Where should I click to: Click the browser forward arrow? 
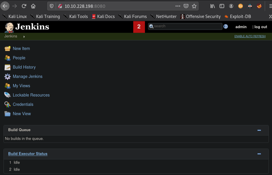(15, 6)
